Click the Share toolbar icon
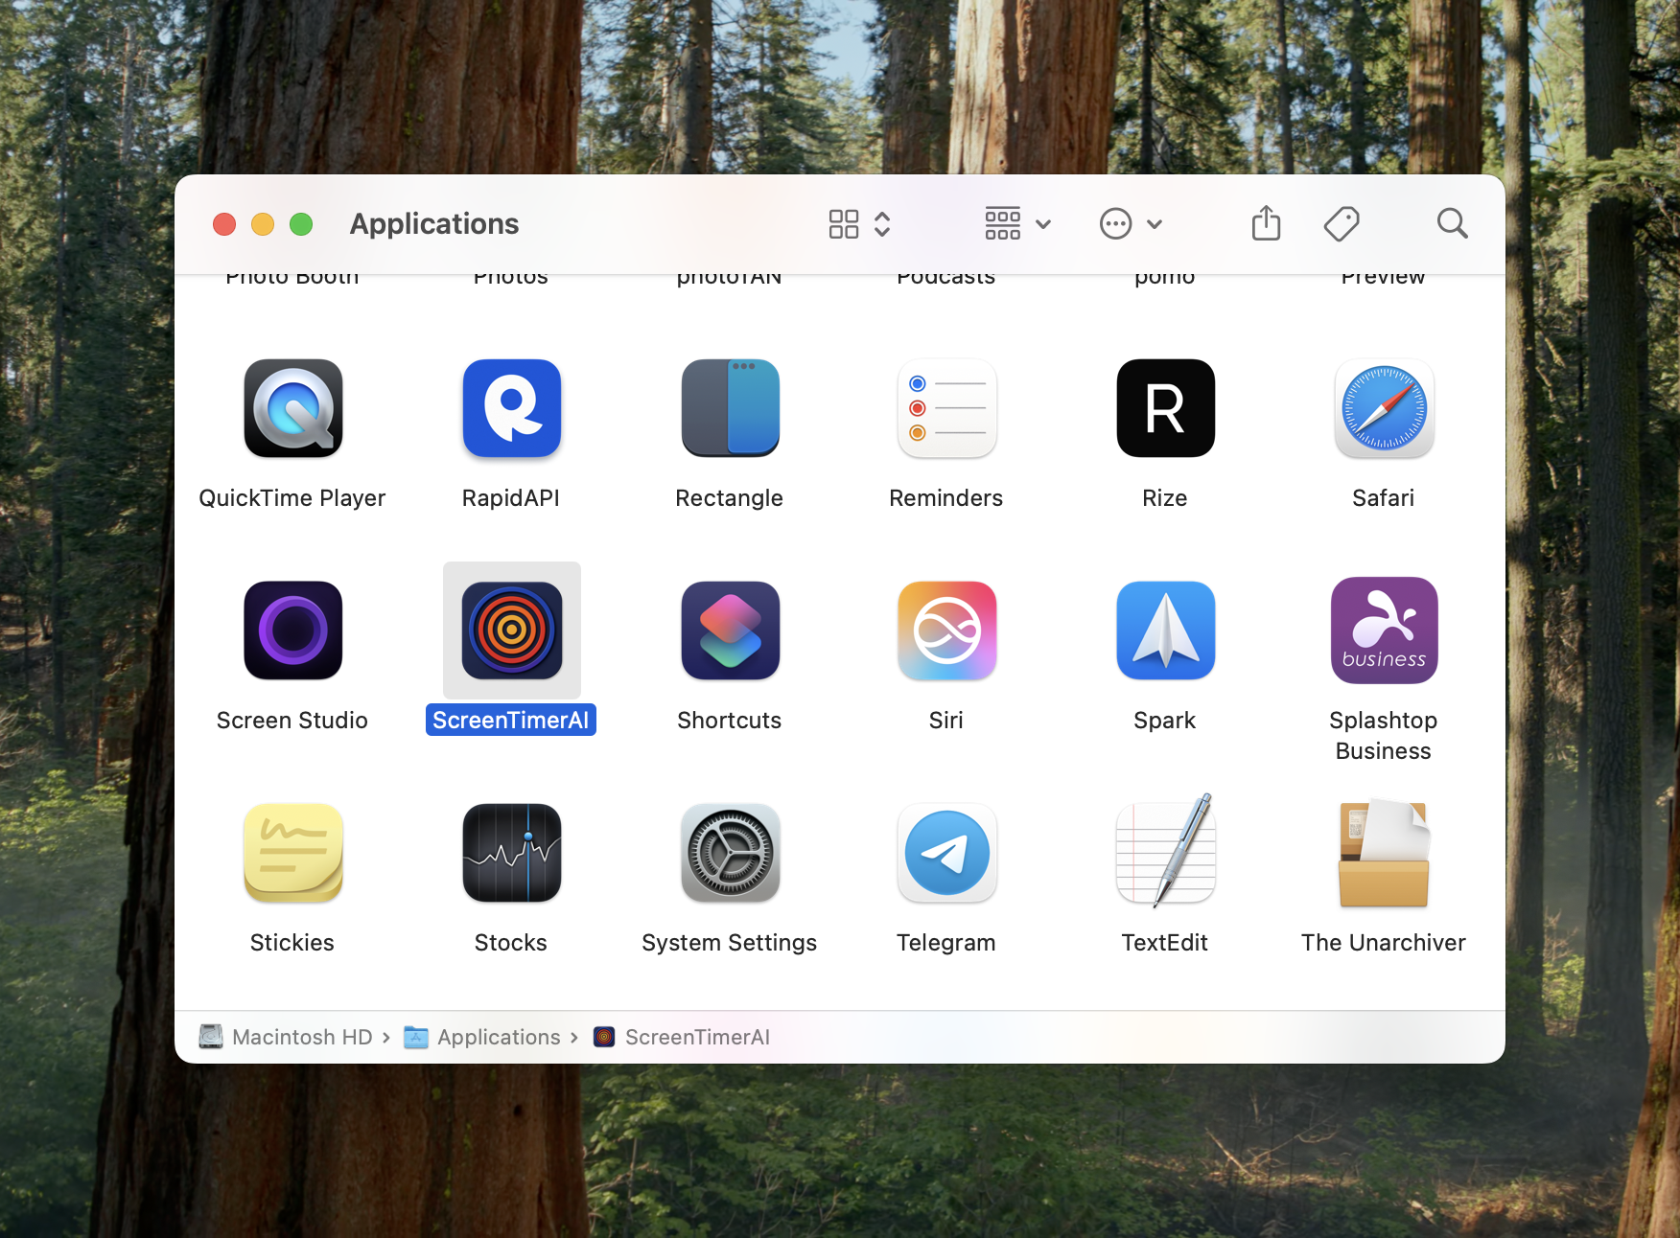The image size is (1680, 1238). [1266, 222]
